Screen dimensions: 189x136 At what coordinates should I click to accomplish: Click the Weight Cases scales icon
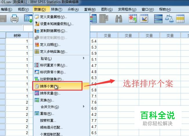[169, 19]
